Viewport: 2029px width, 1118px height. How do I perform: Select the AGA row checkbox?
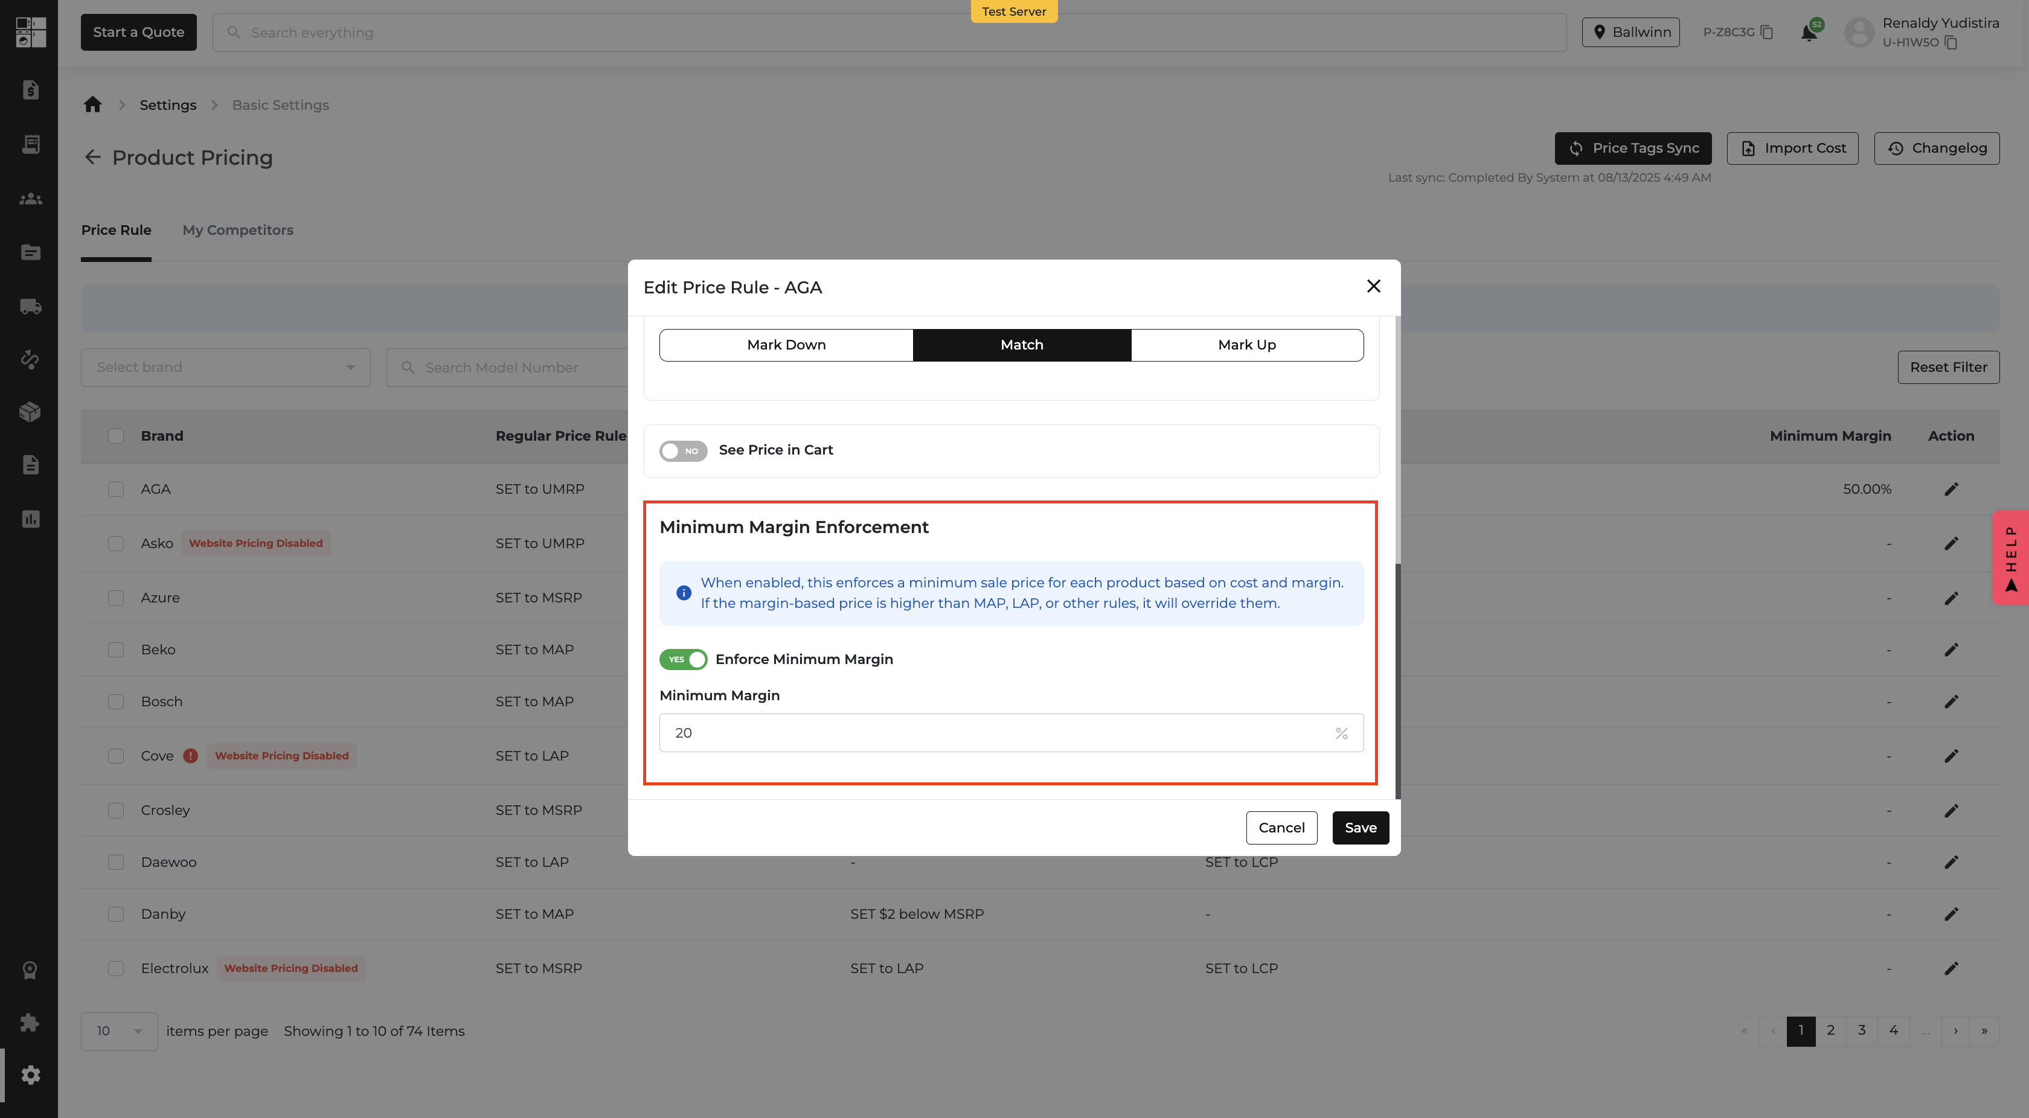(x=116, y=489)
